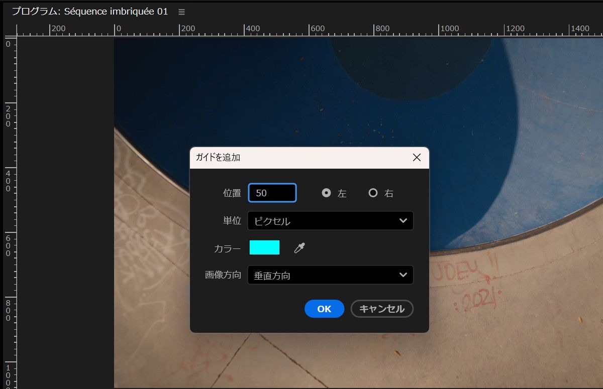Select the 左 radio option
Viewport: 603px width, 389px height.
coord(327,193)
